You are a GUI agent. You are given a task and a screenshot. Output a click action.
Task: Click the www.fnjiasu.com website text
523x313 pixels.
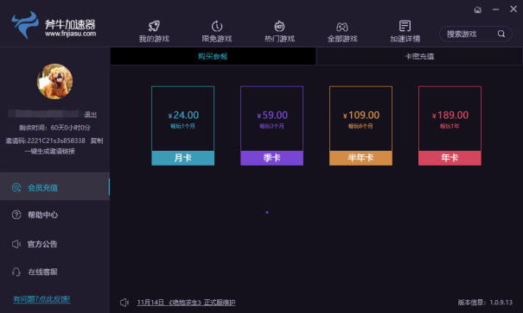(x=70, y=34)
